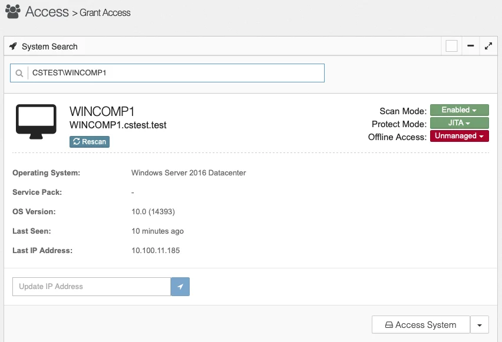Collapse the System Search panel with minus icon
502x342 pixels.
[x=470, y=46]
